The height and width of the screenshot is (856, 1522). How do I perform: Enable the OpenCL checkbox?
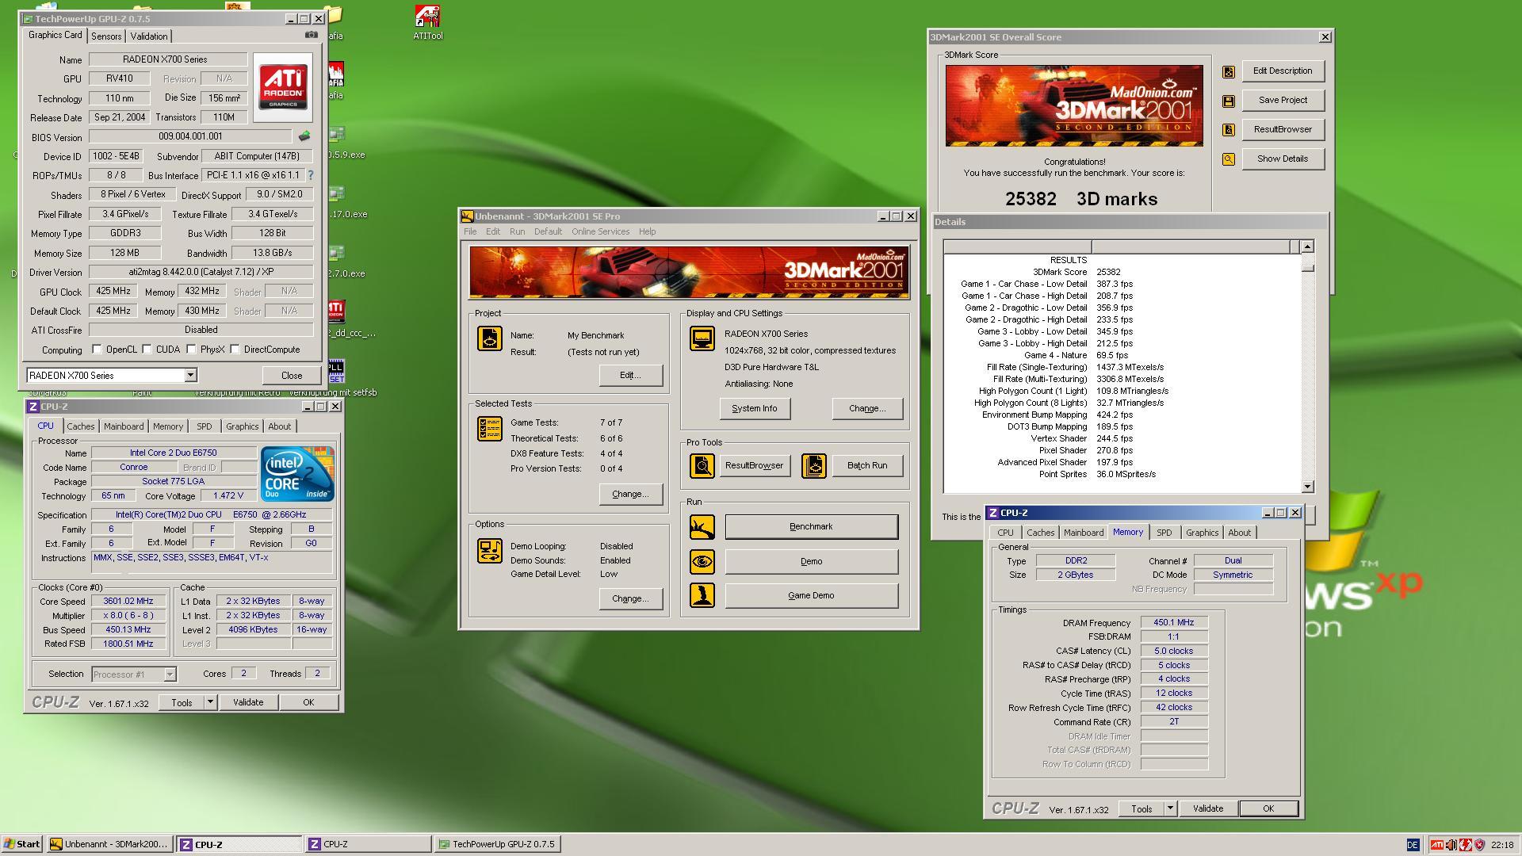(x=98, y=350)
